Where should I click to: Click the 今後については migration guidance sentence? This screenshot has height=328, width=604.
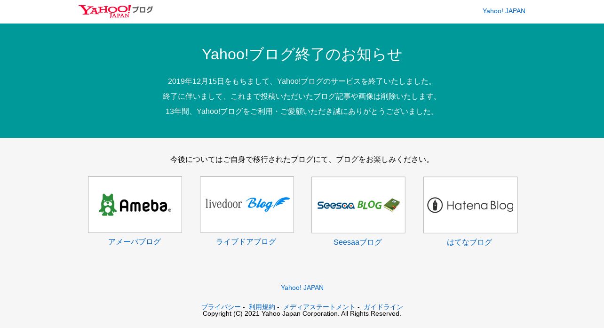pos(302,160)
